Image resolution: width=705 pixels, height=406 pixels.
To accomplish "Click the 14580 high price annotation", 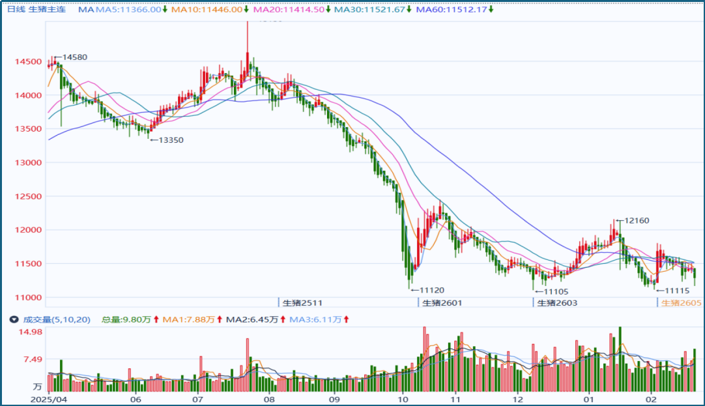I will click(74, 57).
